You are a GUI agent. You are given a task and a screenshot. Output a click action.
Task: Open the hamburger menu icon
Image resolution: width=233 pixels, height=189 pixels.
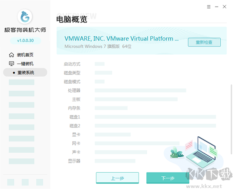click(208, 7)
